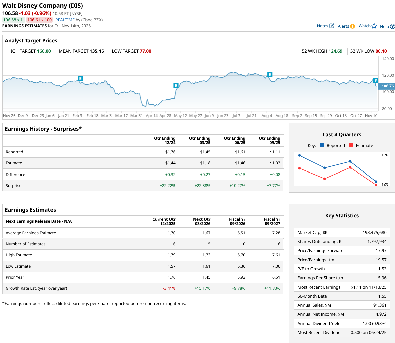Click the Low Estimate 1.57 value

[x=172, y=266]
